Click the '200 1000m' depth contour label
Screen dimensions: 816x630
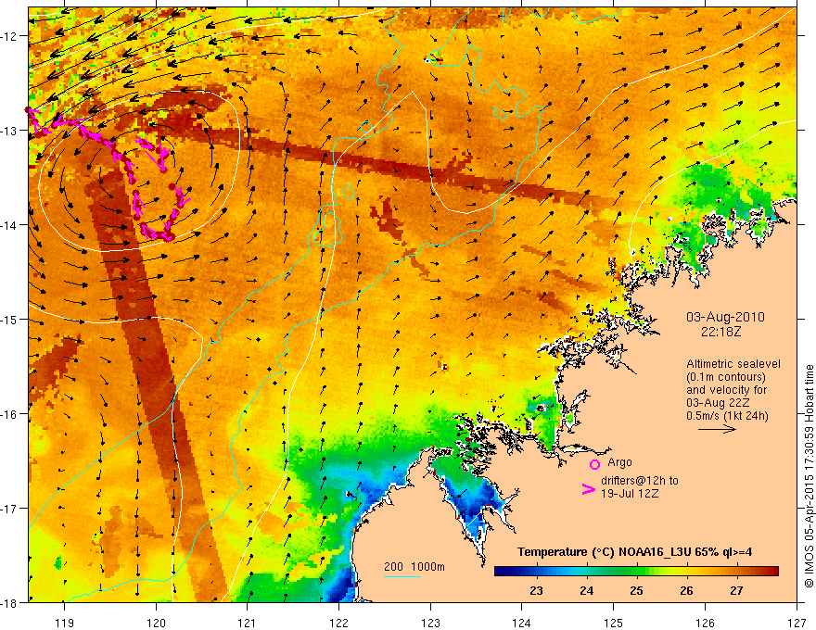414,567
